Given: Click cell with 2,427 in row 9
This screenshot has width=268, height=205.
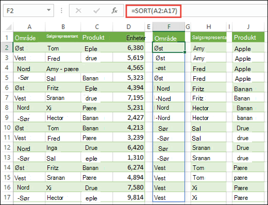Looking at the screenshot, I should (129, 117).
